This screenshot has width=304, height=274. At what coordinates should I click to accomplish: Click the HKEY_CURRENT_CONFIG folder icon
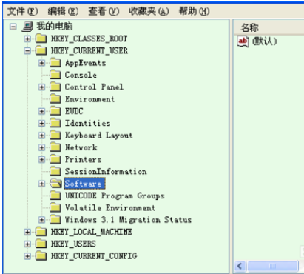41,255
